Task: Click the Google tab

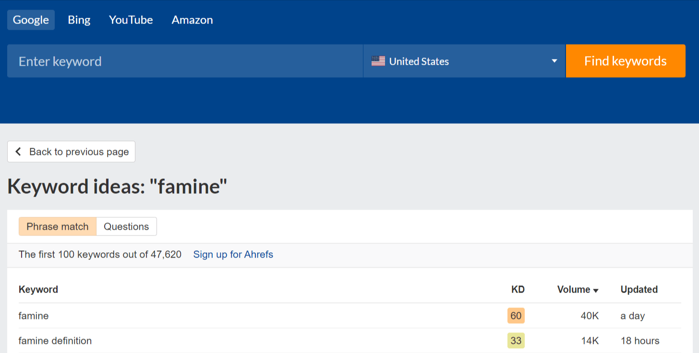Action: (x=31, y=20)
